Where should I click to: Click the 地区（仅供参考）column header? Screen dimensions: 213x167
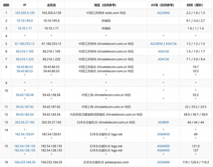(105, 5)
